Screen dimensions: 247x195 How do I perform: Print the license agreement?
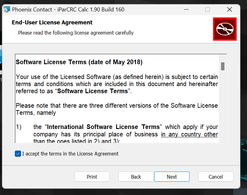pyautogui.click(x=92, y=177)
